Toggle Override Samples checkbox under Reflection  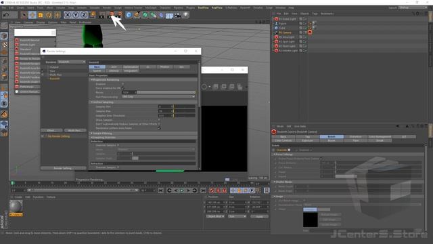pyautogui.click(x=118, y=145)
